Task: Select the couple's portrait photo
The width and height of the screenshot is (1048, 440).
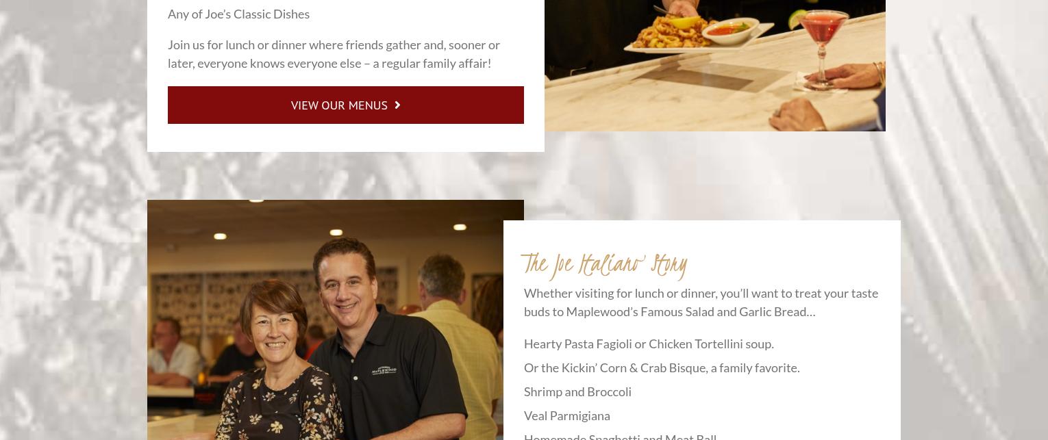Action: [x=336, y=320]
